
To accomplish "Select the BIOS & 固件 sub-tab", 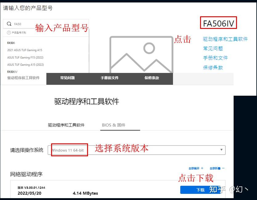I will [x=114, y=125].
